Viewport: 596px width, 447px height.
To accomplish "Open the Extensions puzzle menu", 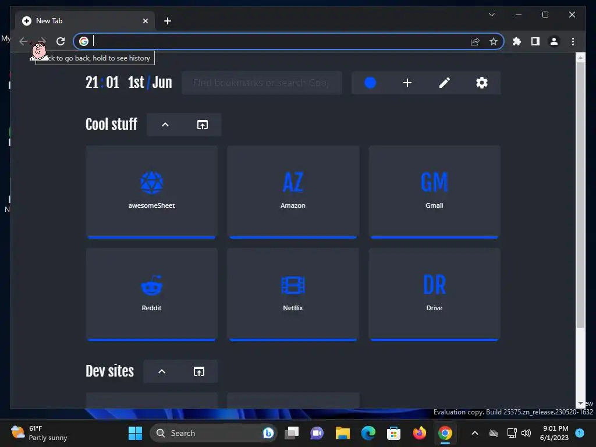I will tap(517, 41).
